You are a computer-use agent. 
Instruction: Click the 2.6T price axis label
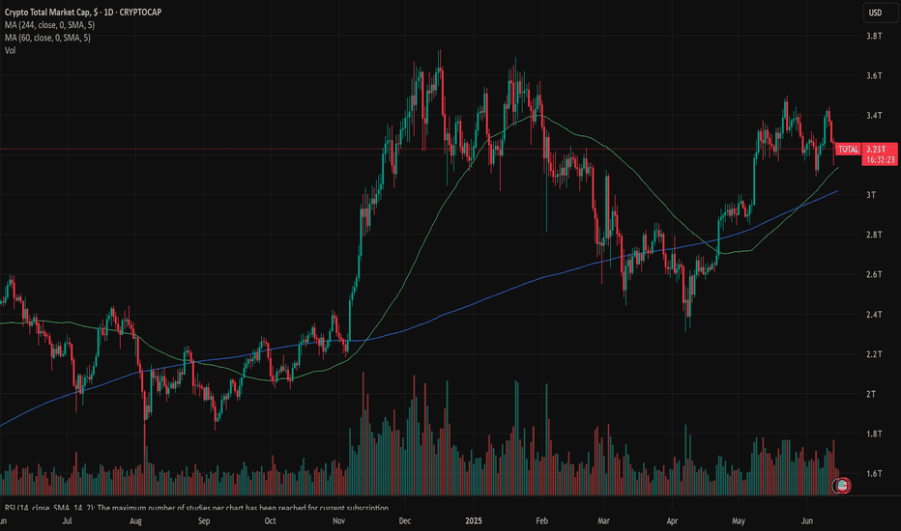tap(874, 274)
